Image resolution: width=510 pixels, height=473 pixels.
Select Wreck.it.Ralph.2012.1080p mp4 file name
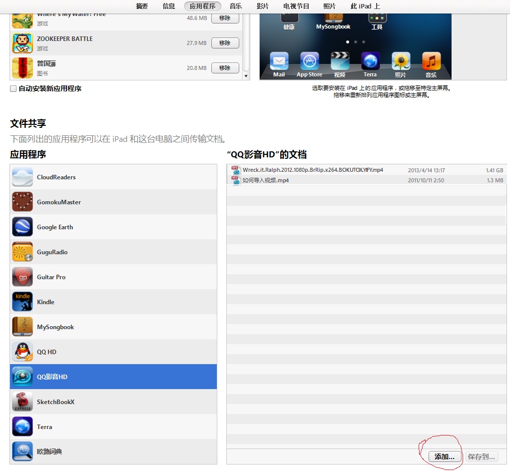click(x=313, y=170)
